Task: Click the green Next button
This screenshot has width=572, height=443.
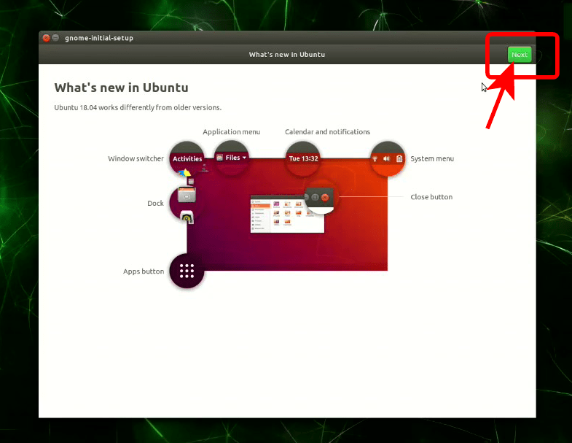Action: pyautogui.click(x=520, y=55)
